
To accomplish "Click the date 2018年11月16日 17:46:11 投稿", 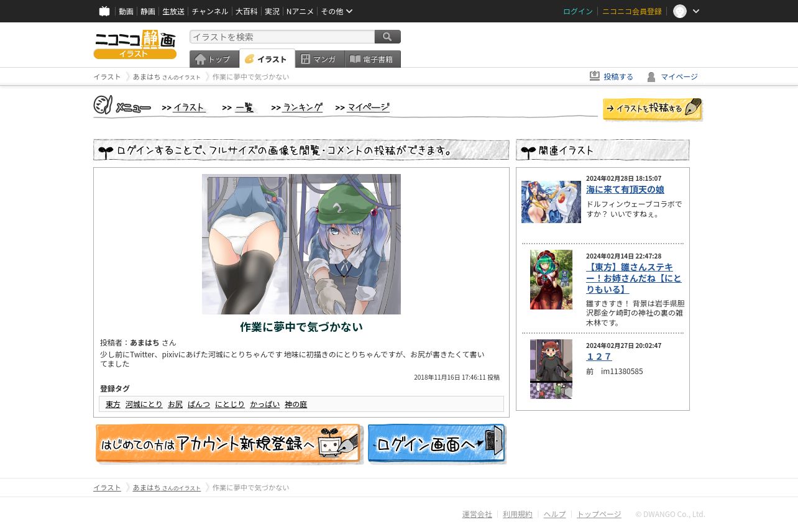I will point(457,377).
